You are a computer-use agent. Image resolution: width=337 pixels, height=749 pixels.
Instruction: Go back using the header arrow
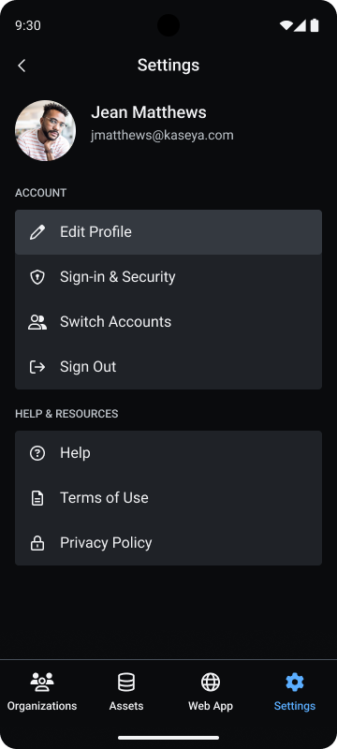pyautogui.click(x=22, y=66)
